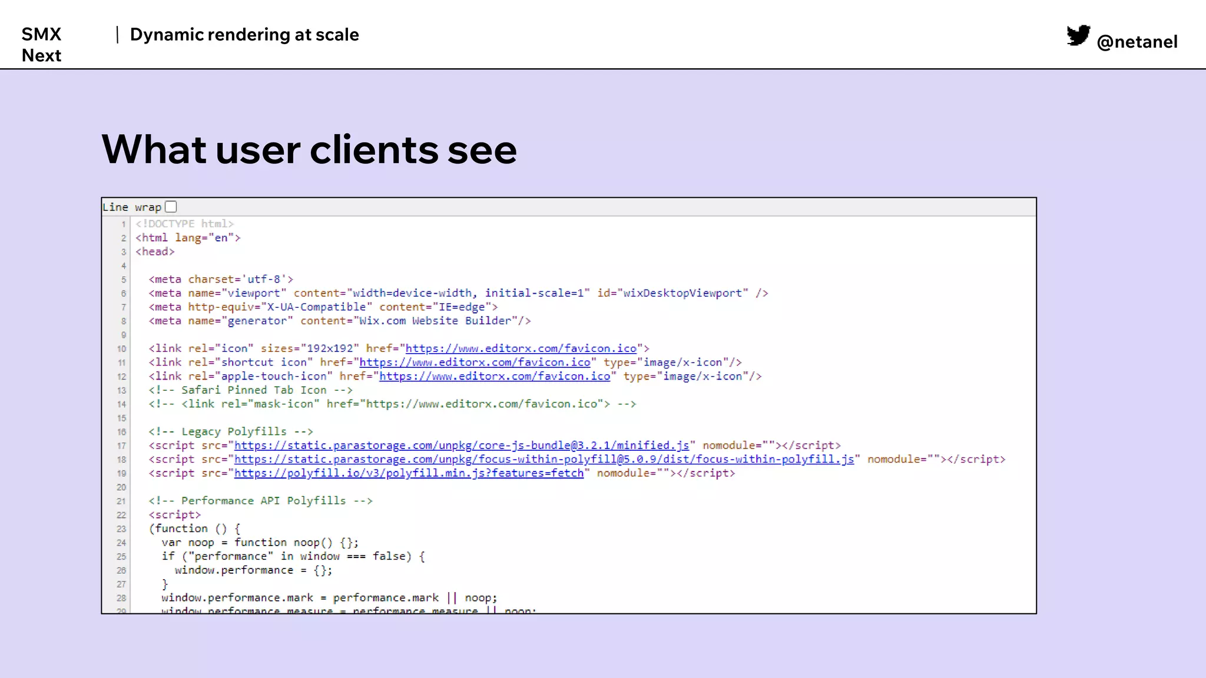The image size is (1206, 678).
Task: Click the commented mask-icon link line
Action: tap(392, 404)
